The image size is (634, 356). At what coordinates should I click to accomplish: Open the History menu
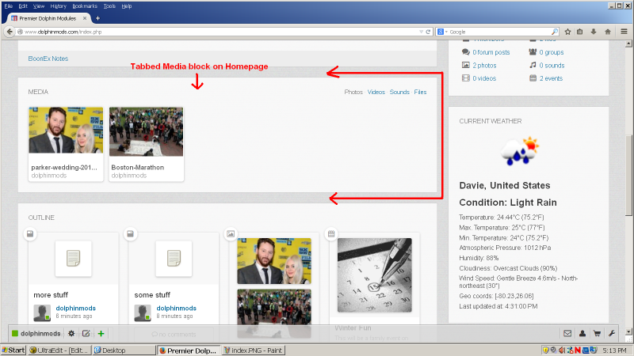click(58, 6)
